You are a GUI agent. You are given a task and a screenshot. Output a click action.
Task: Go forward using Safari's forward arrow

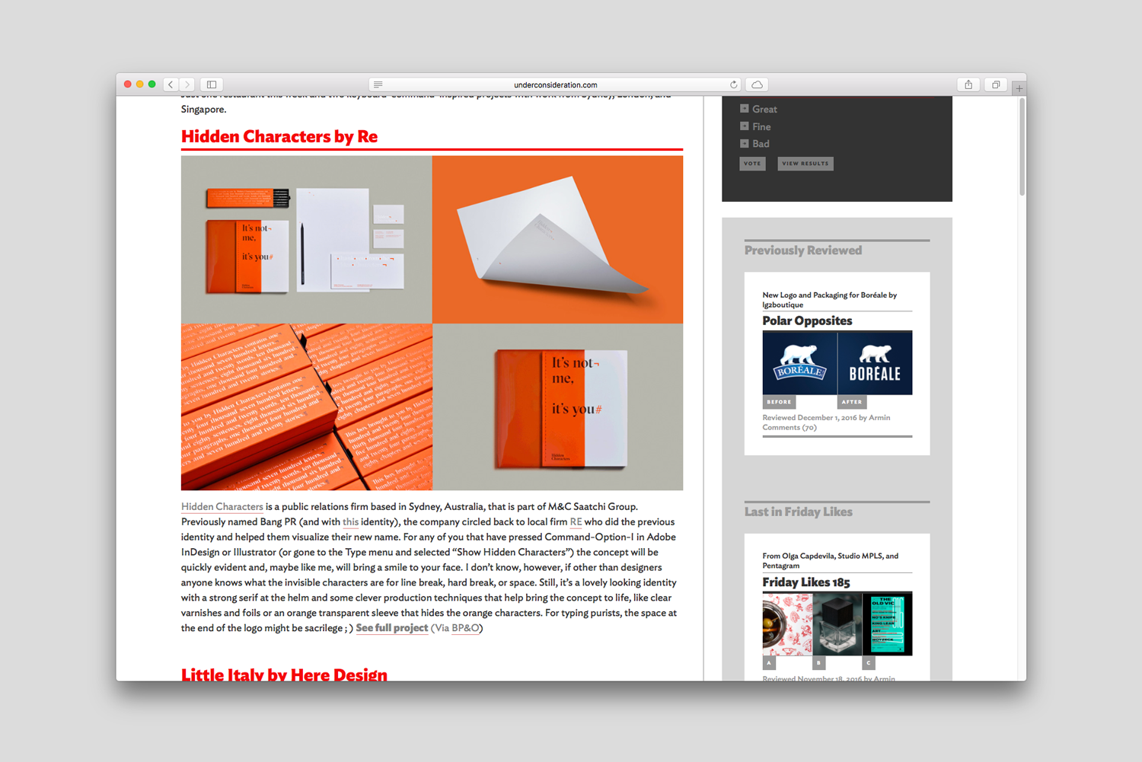(187, 84)
